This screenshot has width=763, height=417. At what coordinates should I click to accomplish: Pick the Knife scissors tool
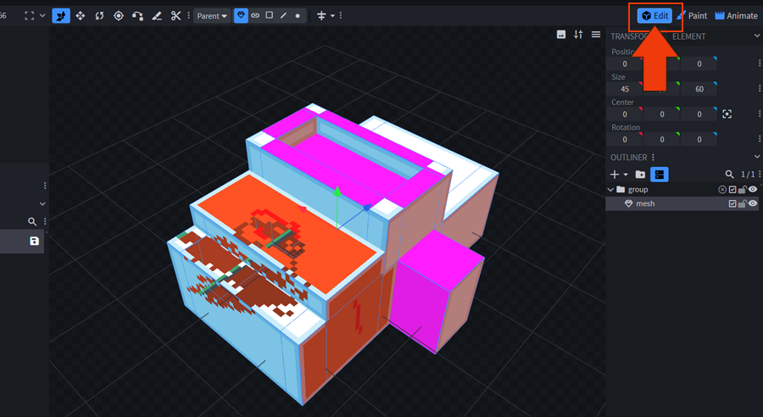175,15
